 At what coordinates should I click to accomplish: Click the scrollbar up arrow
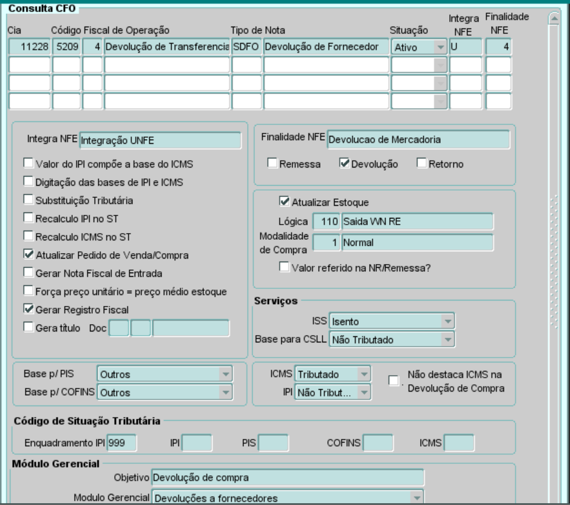pos(554,18)
